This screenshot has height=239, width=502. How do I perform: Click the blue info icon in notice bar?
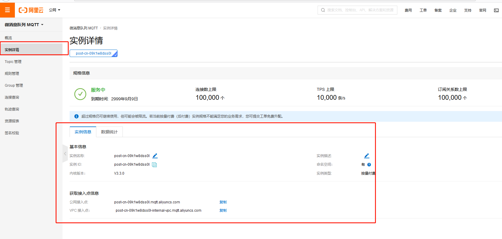(x=76, y=116)
